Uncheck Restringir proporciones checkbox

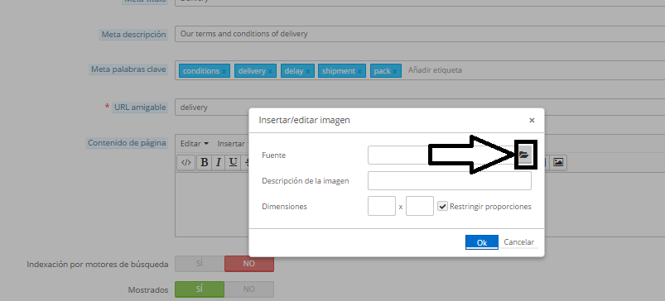click(x=442, y=206)
